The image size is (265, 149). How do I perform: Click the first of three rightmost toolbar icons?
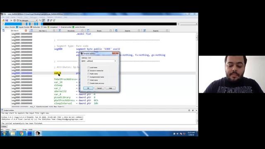pos(48,20)
